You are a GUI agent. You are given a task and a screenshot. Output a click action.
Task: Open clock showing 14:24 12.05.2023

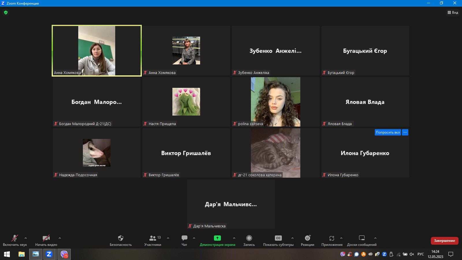coord(435,254)
